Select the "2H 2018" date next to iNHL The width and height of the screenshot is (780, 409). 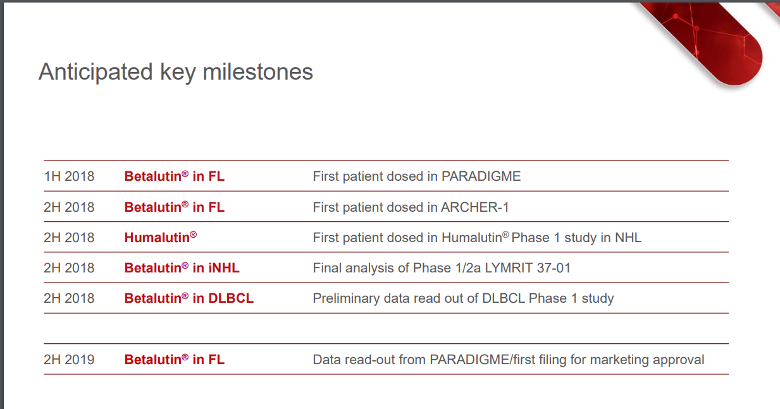point(69,267)
